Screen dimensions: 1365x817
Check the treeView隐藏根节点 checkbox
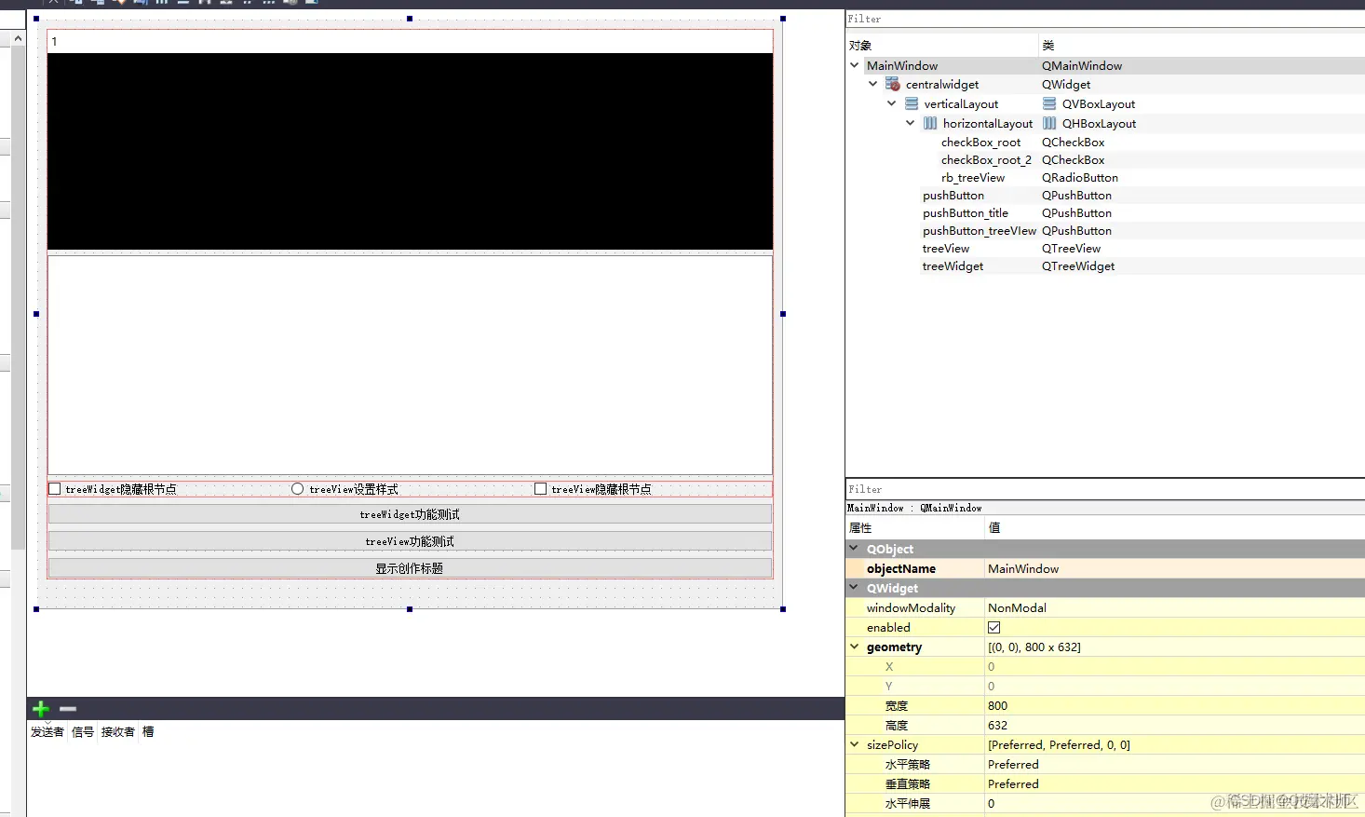tap(540, 488)
